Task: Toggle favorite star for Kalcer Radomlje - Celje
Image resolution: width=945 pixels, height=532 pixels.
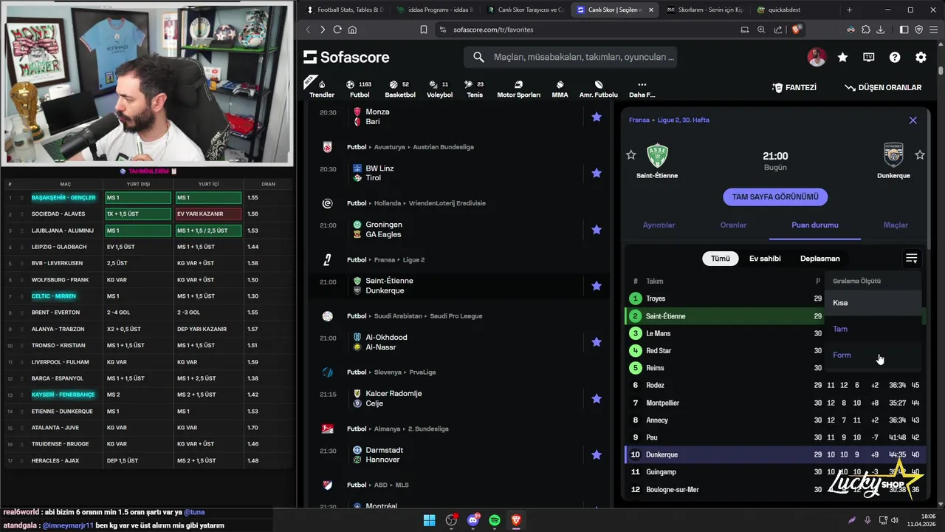Action: coord(597,398)
